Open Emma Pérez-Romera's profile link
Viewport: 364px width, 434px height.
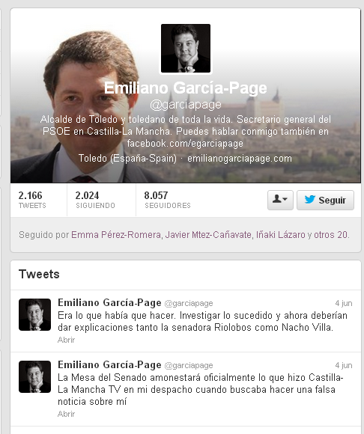coord(116,235)
